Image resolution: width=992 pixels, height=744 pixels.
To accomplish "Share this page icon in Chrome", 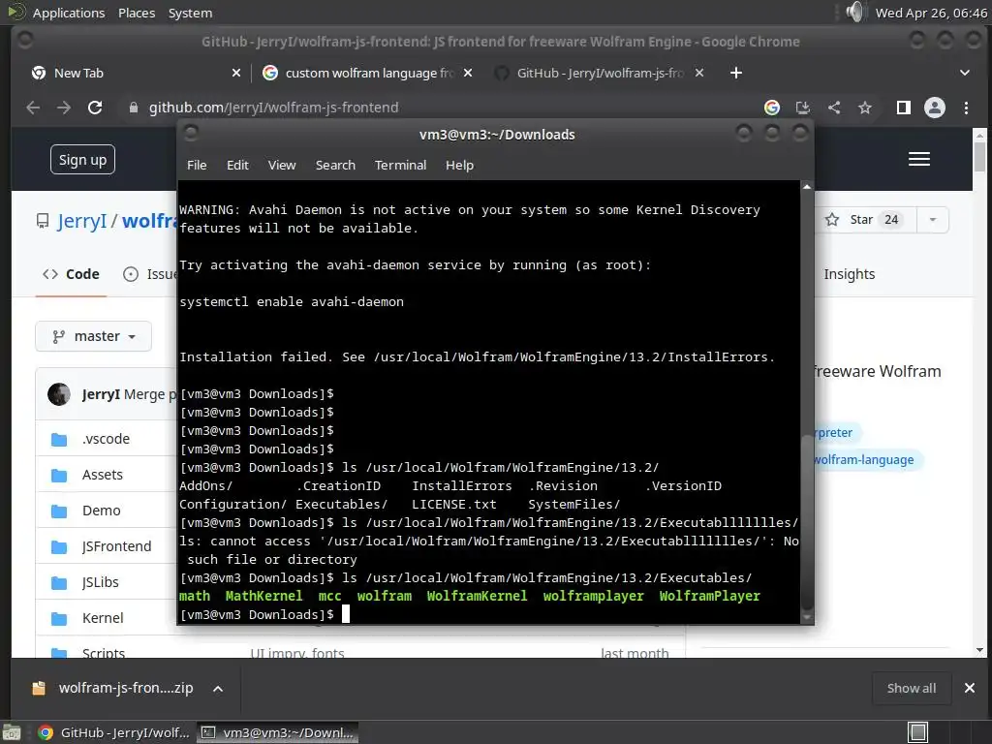I will [x=834, y=108].
